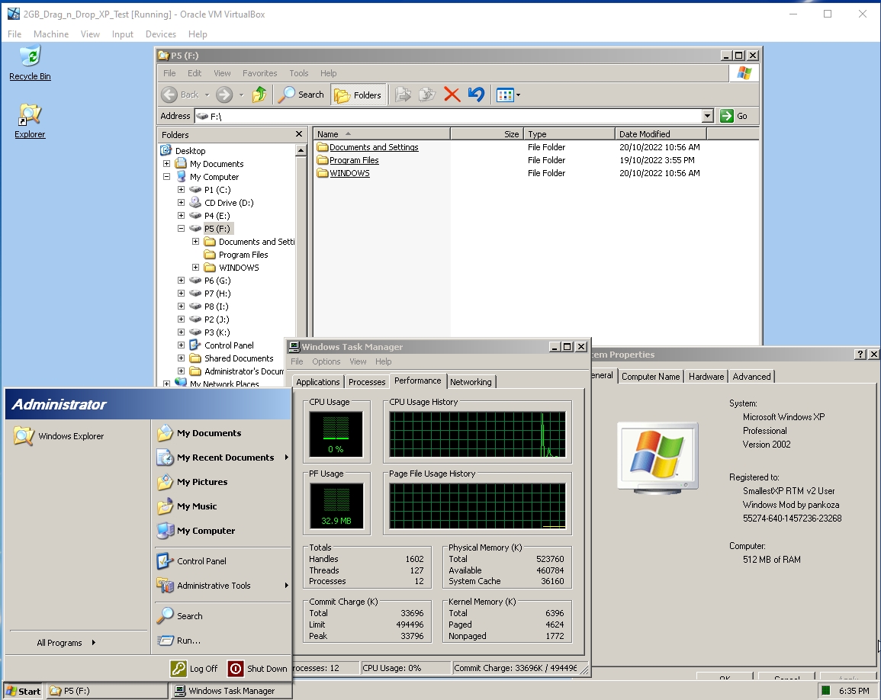Click Shut Down button

click(258, 669)
